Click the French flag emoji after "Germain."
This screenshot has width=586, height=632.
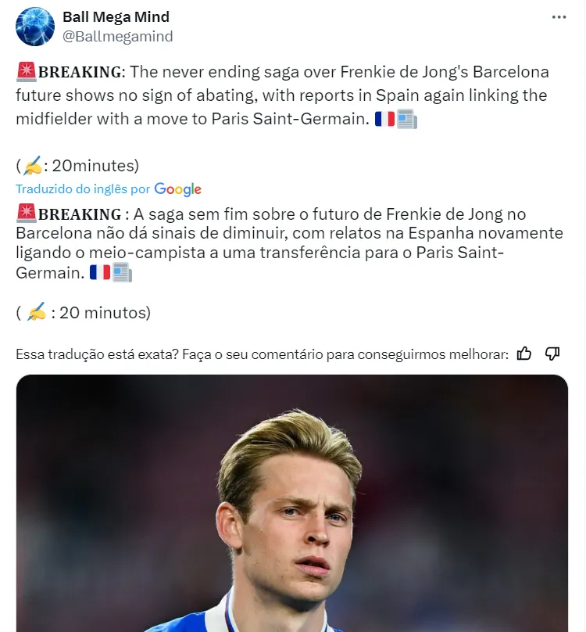[x=99, y=273]
